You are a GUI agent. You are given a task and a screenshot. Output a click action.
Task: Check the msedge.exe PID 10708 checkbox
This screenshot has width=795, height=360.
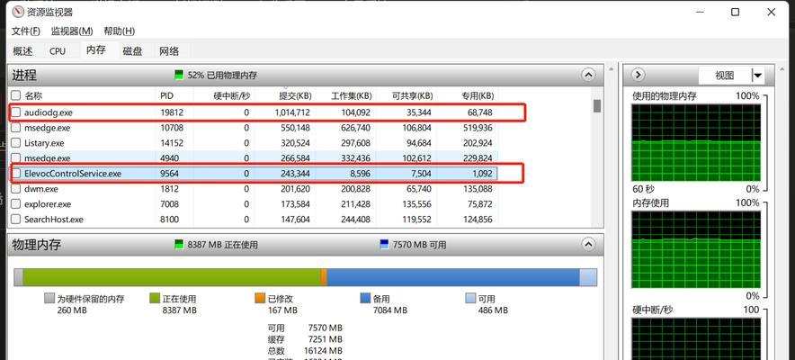pyautogui.click(x=16, y=128)
